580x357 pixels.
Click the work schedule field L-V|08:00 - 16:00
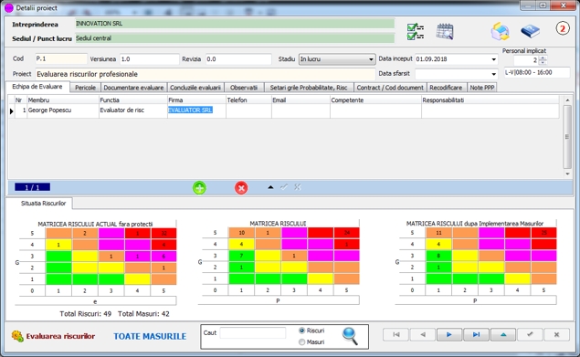tap(537, 72)
